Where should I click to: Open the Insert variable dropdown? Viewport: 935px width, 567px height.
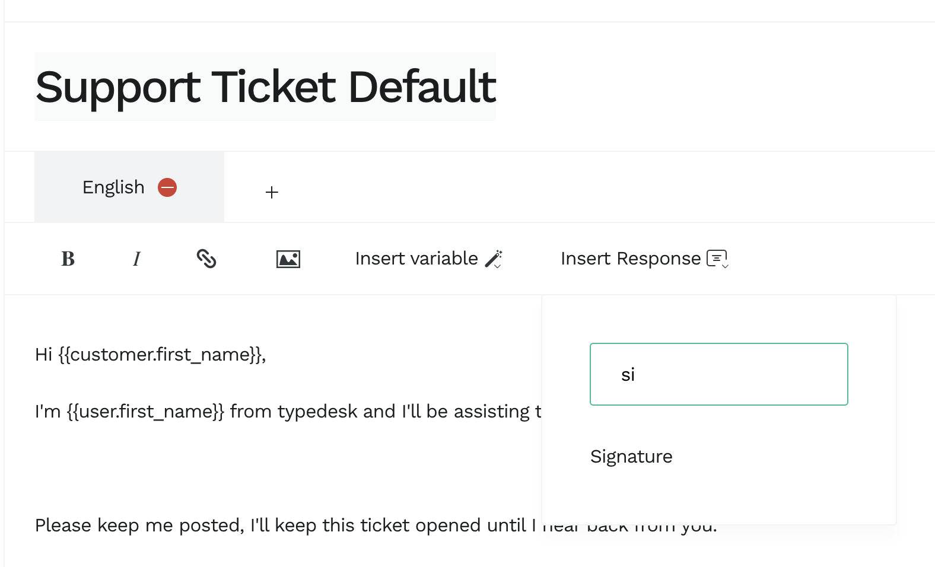tap(416, 259)
